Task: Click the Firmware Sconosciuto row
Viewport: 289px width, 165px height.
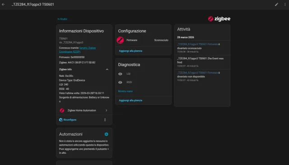Action: (x=143, y=40)
